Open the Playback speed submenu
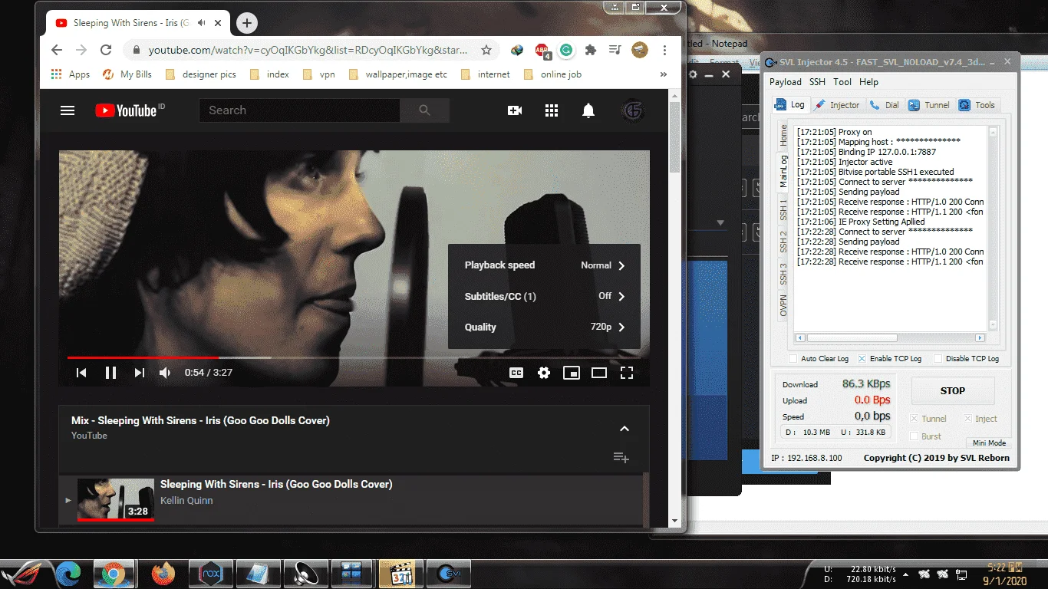The width and height of the screenshot is (1048, 589). pos(544,265)
